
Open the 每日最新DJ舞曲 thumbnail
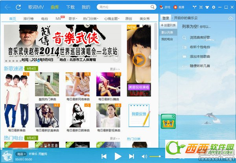pyautogui.click(x=109, y=84)
